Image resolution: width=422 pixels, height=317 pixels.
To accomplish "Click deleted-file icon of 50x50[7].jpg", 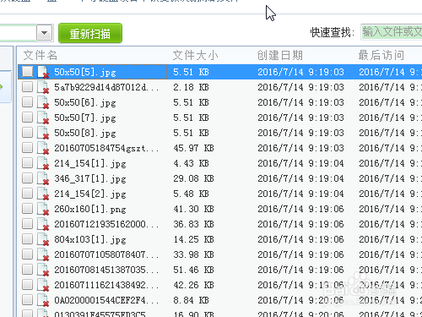I will (43, 118).
